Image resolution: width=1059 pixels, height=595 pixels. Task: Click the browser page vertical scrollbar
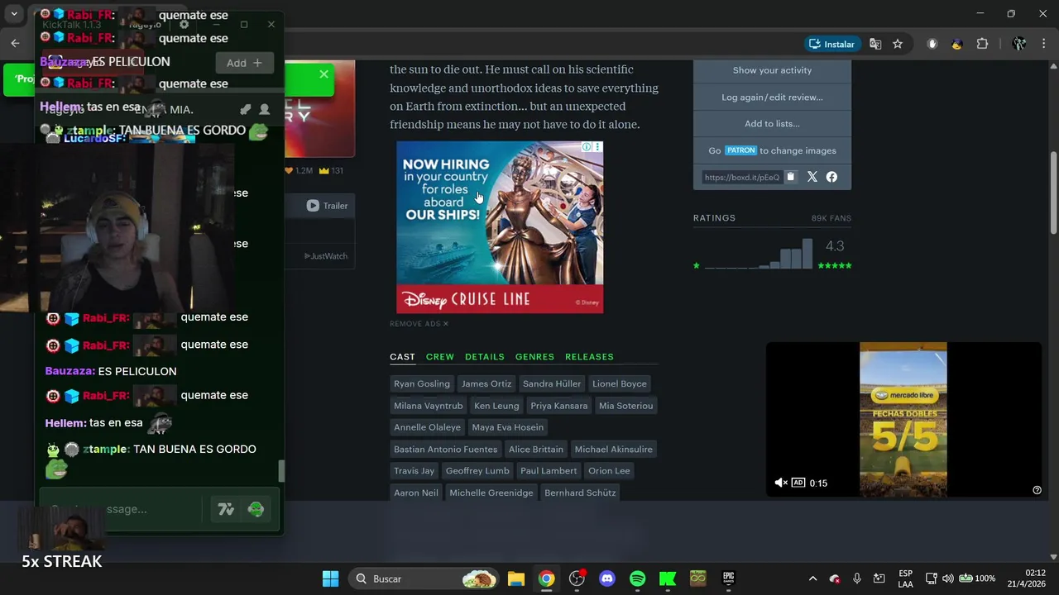[1053, 192]
